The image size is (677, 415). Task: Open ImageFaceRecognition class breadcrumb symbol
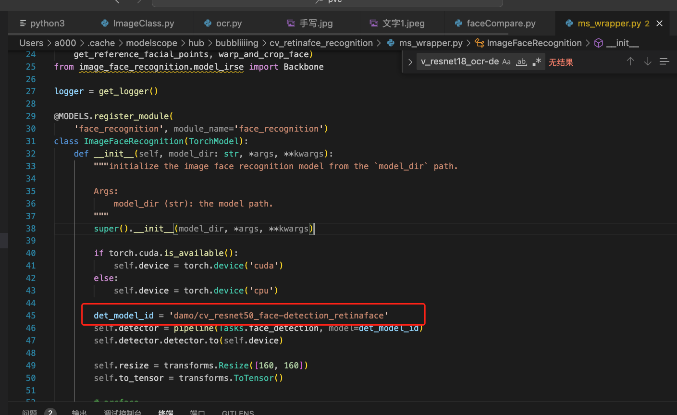coord(534,43)
